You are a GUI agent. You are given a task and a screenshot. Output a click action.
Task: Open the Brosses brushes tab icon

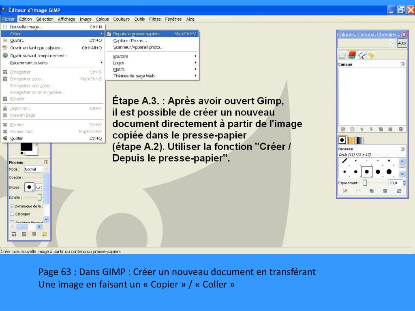(x=342, y=140)
